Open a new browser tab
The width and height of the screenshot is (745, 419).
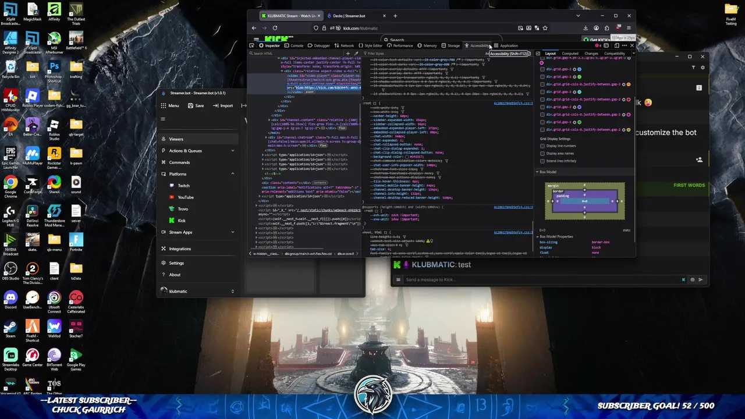(395, 16)
